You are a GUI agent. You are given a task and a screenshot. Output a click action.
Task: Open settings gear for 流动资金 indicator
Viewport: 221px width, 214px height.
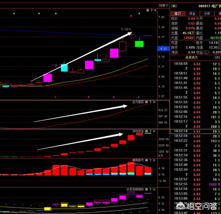point(147,131)
